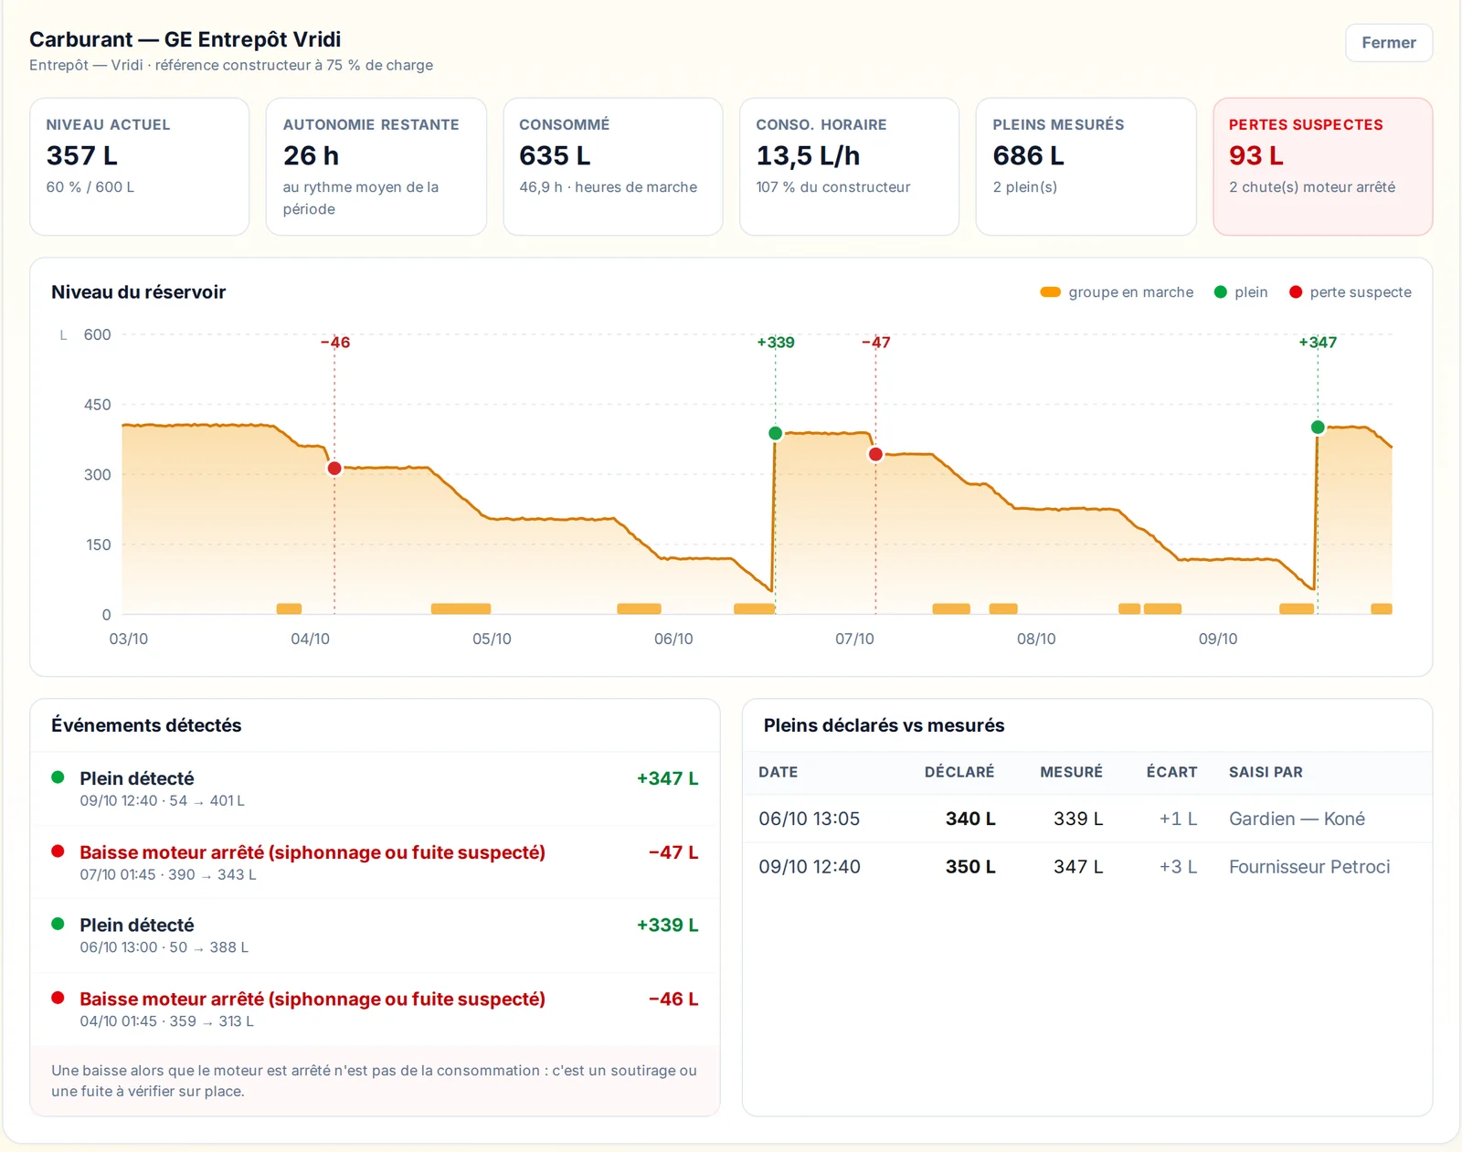Select the green +347 refill marker on the chart
Image resolution: width=1462 pixels, height=1152 pixels.
1318,428
